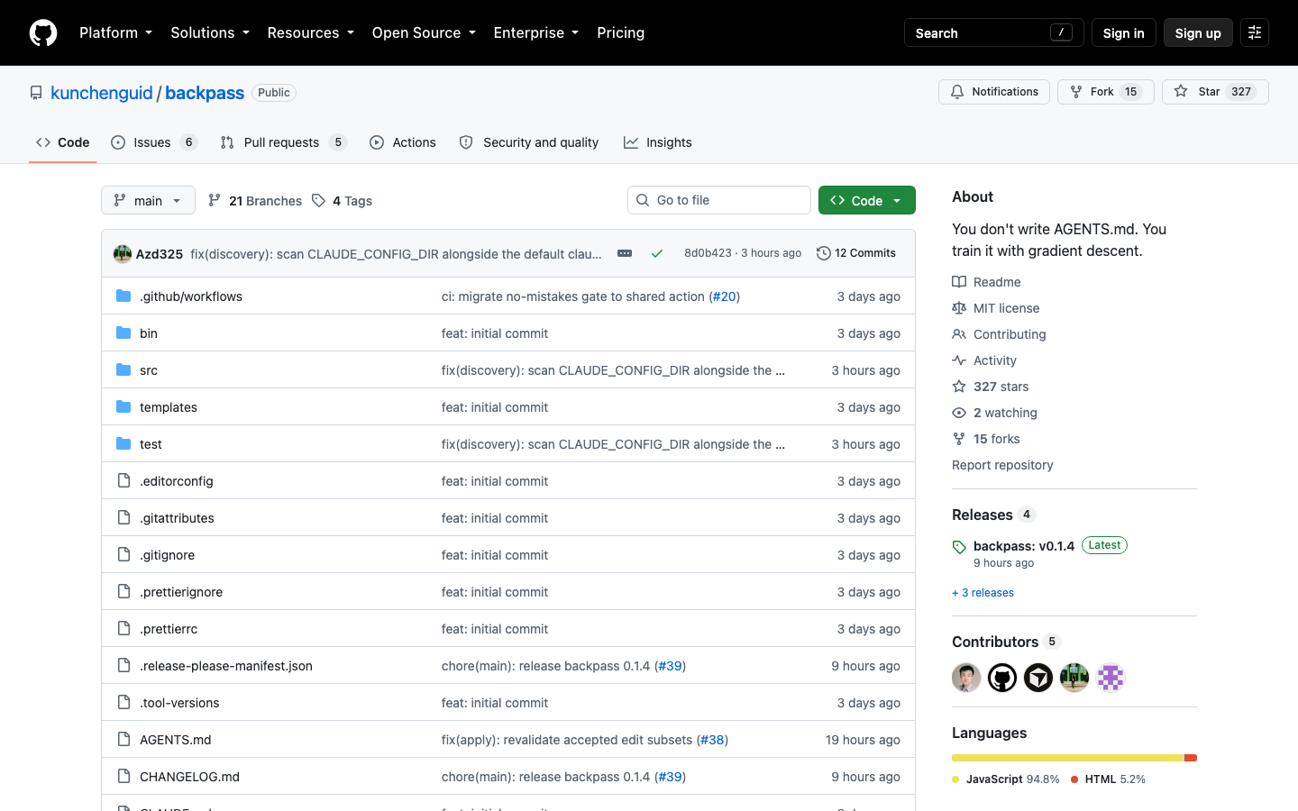
Task: Open the Enterprise dropdown
Action: pyautogui.click(x=536, y=32)
